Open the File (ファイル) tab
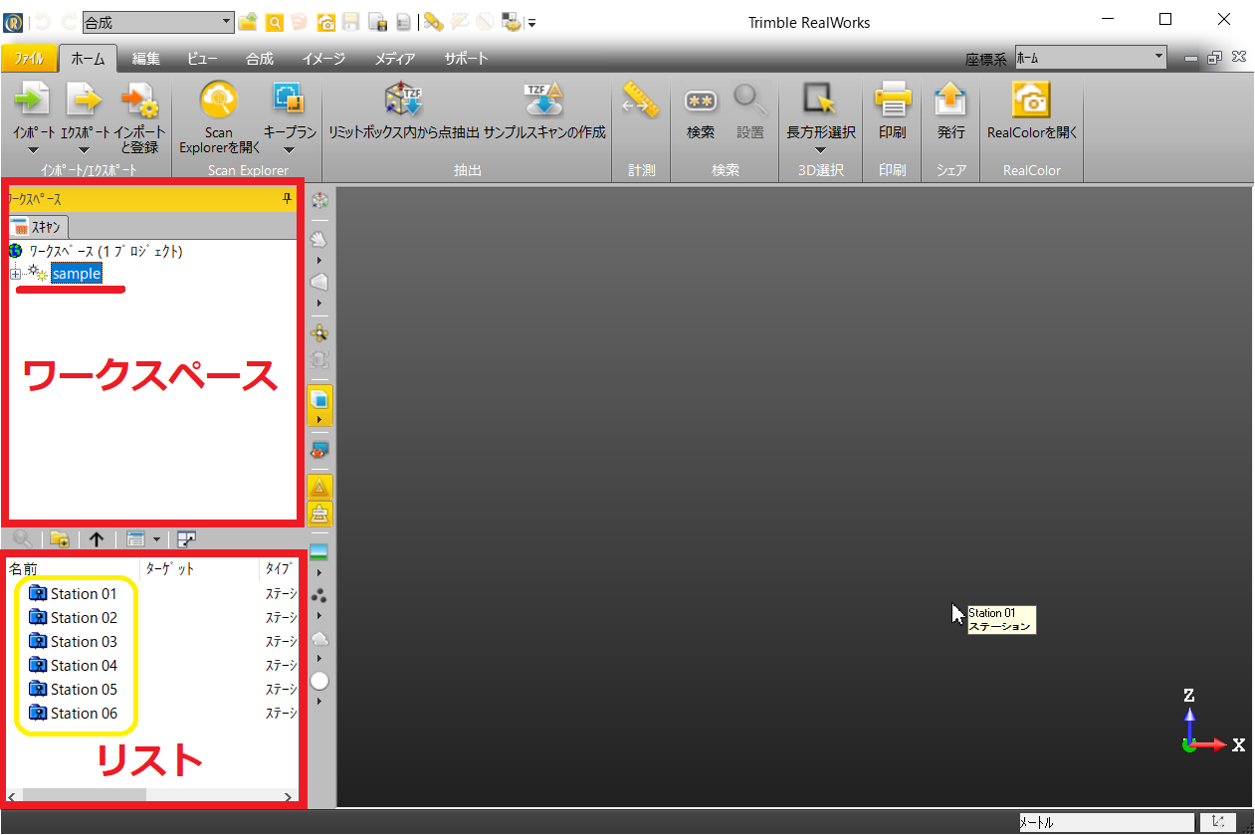 [x=28, y=59]
